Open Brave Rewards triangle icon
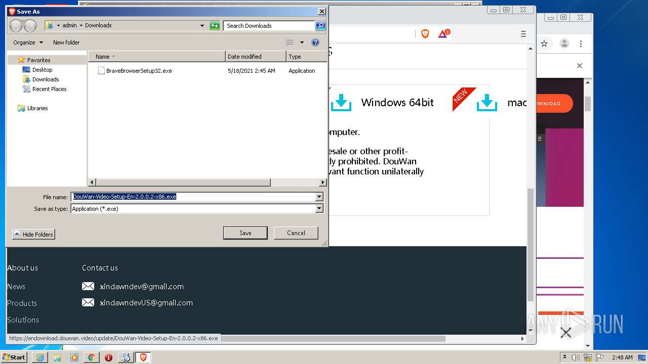Image resolution: width=648 pixels, height=364 pixels. (443, 34)
